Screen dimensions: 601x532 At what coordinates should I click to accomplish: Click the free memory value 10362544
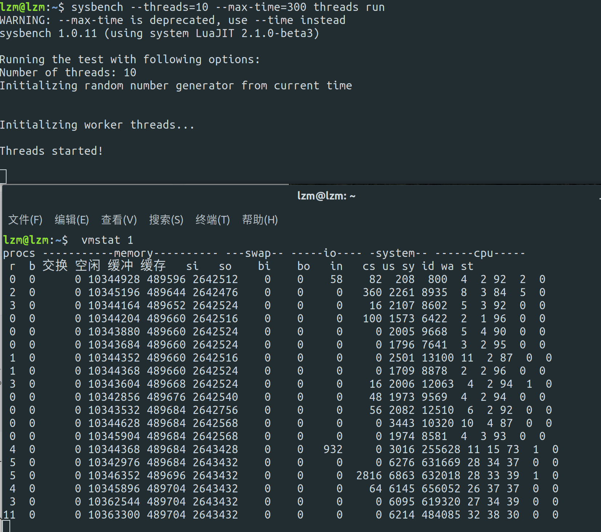pyautogui.click(x=114, y=501)
